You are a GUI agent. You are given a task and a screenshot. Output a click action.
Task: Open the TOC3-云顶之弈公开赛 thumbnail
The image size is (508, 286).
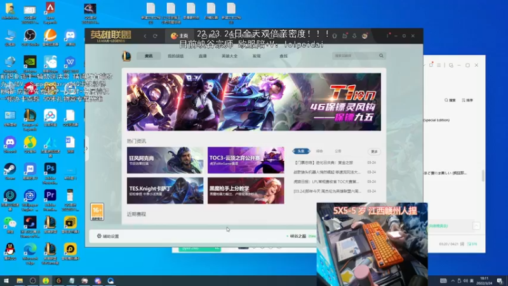tap(246, 160)
